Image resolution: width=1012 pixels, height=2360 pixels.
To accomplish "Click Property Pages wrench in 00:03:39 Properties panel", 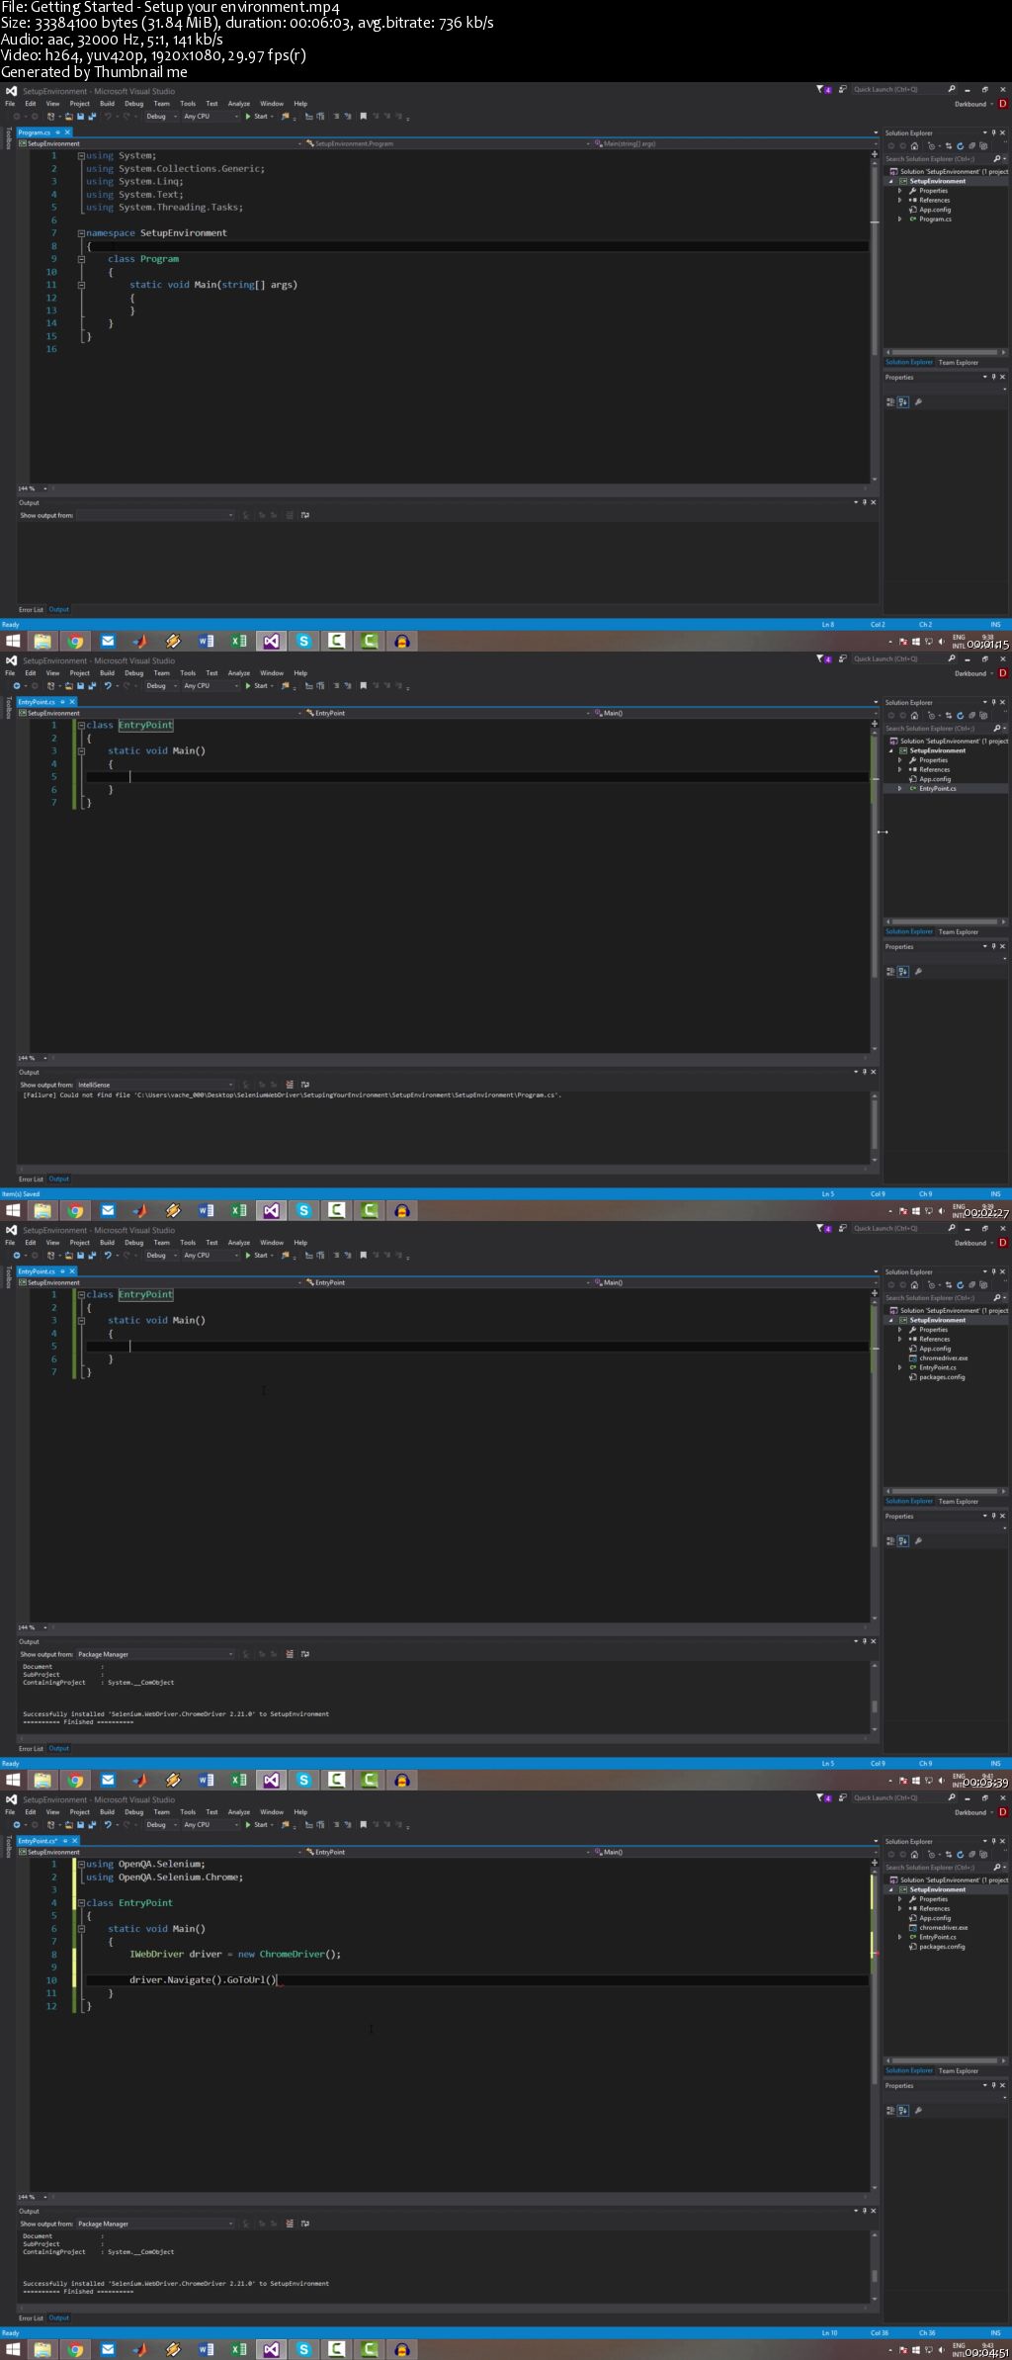I will (x=918, y=1541).
